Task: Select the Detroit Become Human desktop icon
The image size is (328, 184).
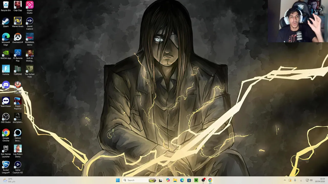Action: [x=18, y=135]
